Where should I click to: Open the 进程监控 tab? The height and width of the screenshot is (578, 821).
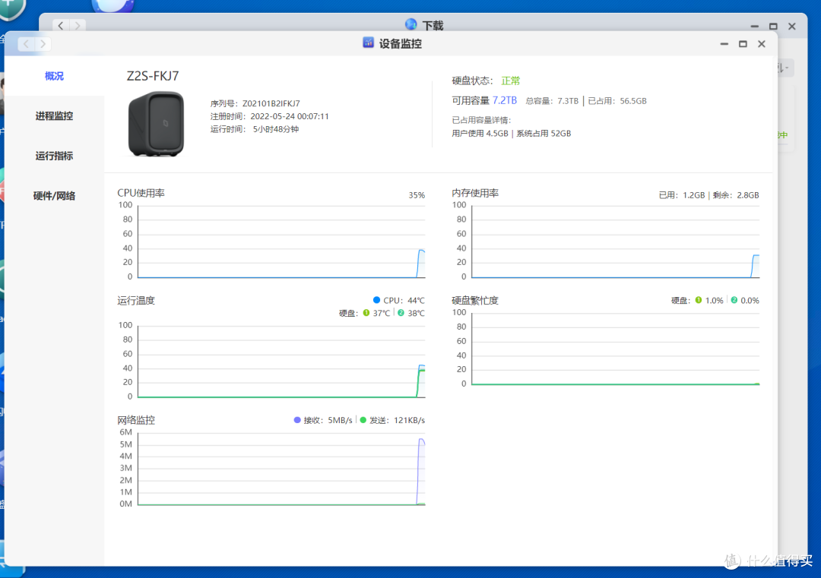click(54, 116)
